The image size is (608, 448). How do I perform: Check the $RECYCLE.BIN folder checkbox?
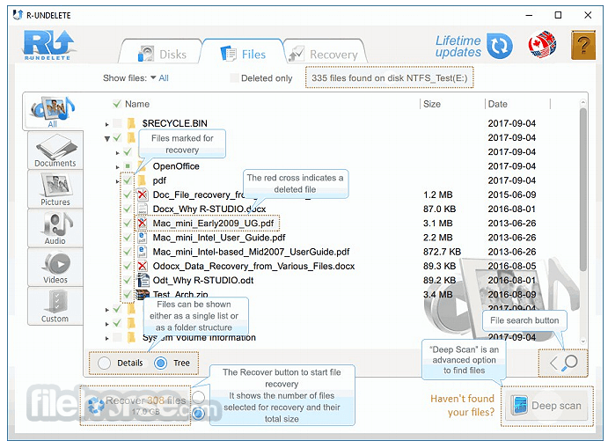[117, 123]
